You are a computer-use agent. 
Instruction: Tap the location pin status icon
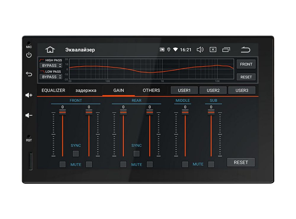pyautogui.click(x=169, y=50)
